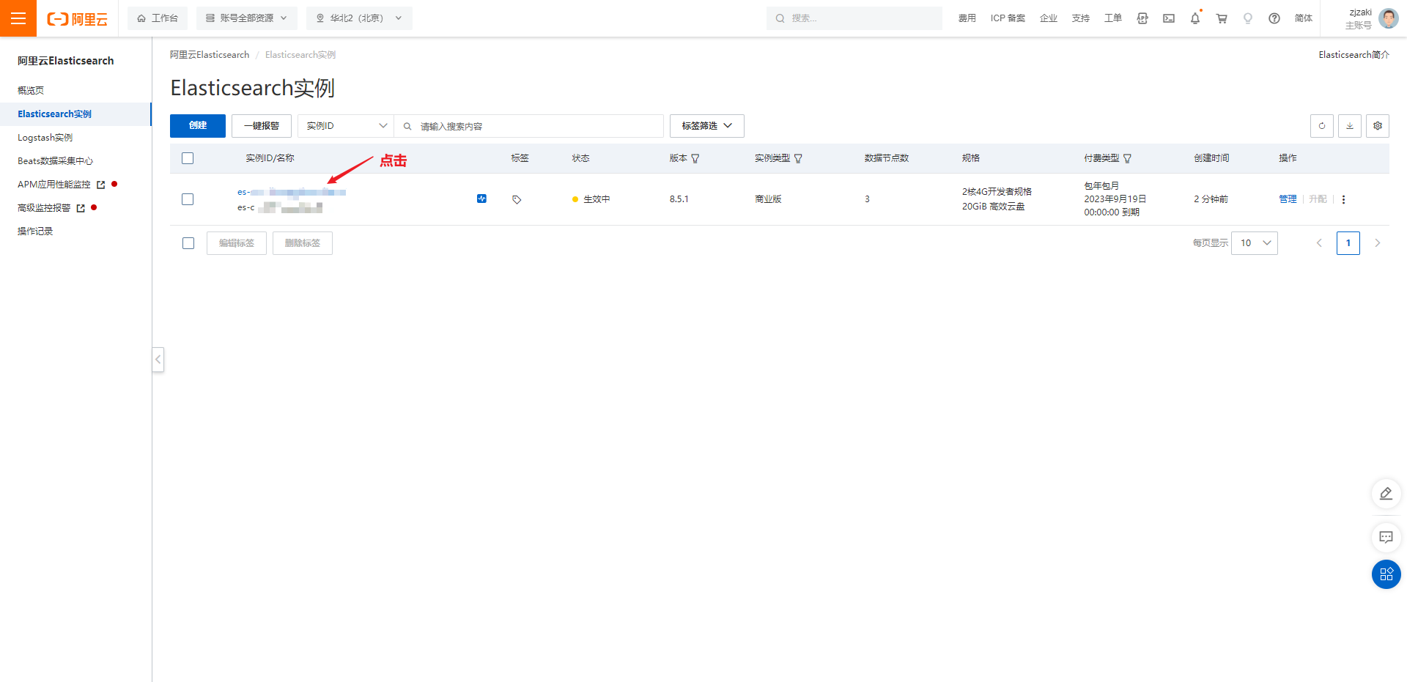This screenshot has height=682, width=1407.
Task: Open the floating chat feedback button
Action: point(1386,537)
